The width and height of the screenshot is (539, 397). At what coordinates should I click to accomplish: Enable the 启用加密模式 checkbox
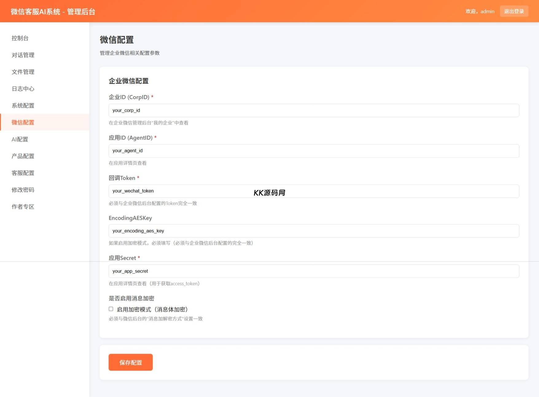click(x=111, y=309)
